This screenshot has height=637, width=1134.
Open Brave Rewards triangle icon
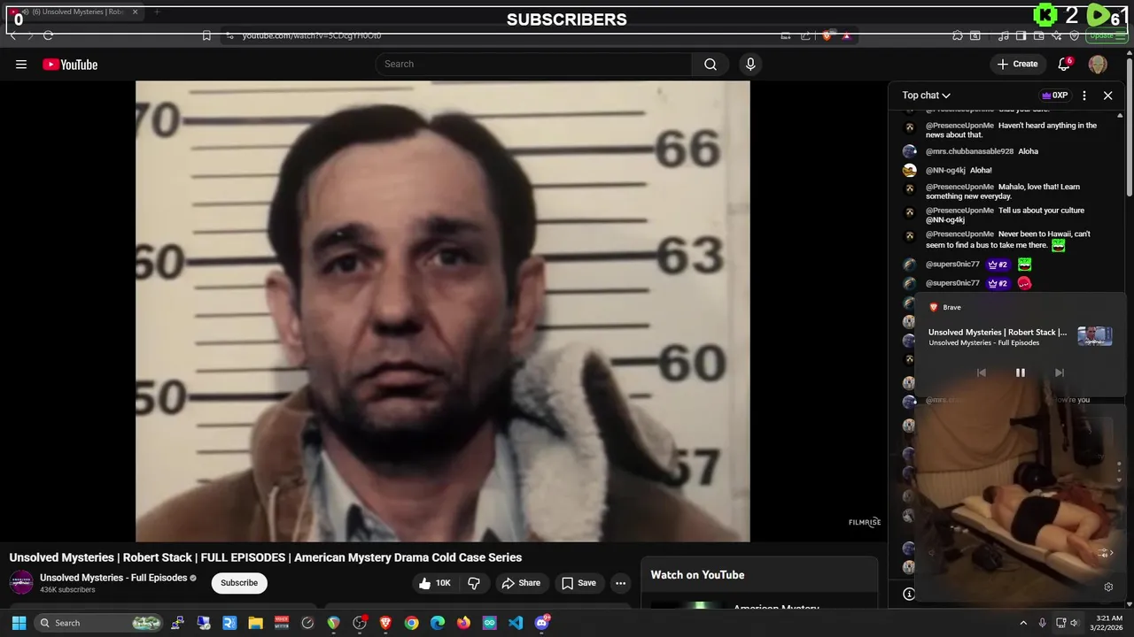pos(846,35)
